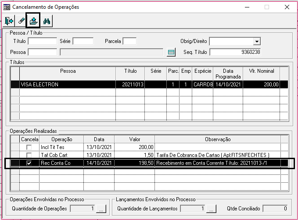This screenshot has width=298, height=220.
Task: Click the Valor column header
Action: point(135,139)
